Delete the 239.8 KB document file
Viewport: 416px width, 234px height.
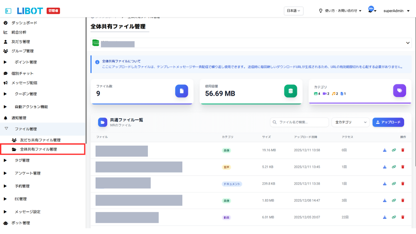pos(403,184)
